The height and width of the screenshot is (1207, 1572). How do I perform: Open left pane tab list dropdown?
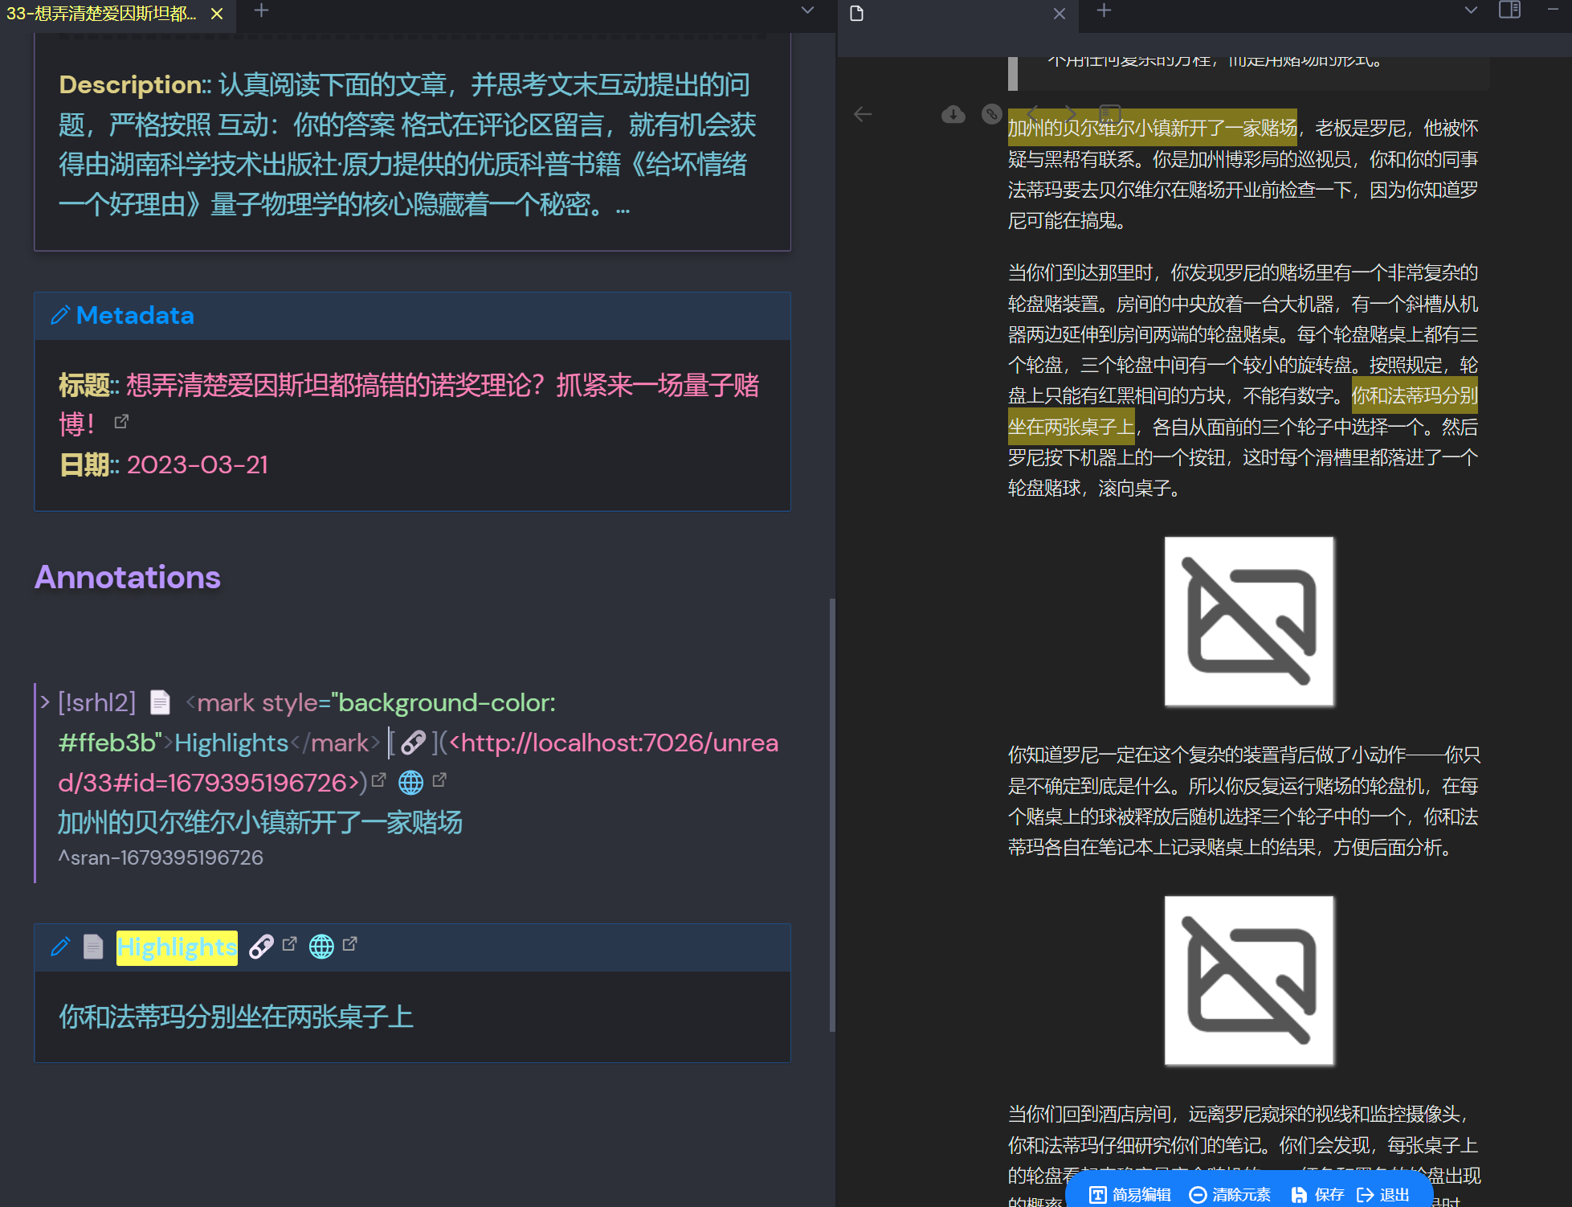coord(807,10)
